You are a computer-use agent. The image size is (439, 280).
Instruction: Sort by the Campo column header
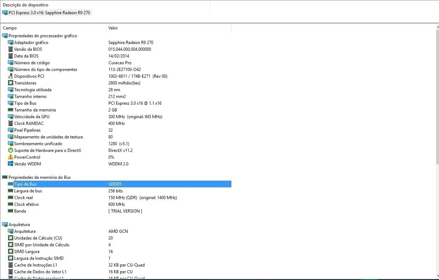(53, 28)
